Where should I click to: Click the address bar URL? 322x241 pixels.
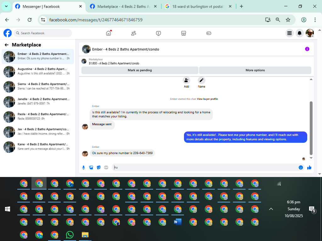96,20
